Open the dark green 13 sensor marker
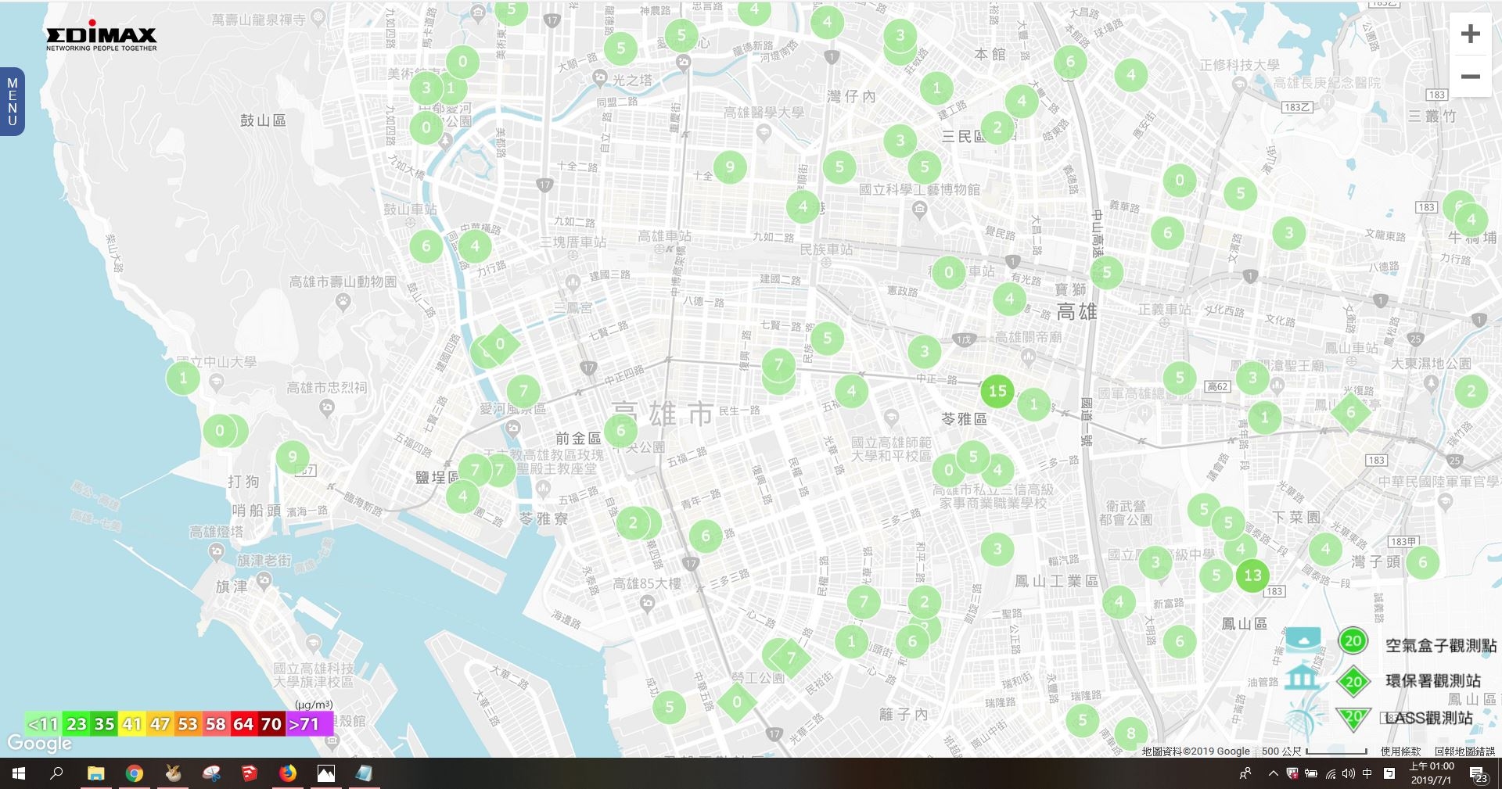The height and width of the screenshot is (789, 1502). [x=1252, y=576]
